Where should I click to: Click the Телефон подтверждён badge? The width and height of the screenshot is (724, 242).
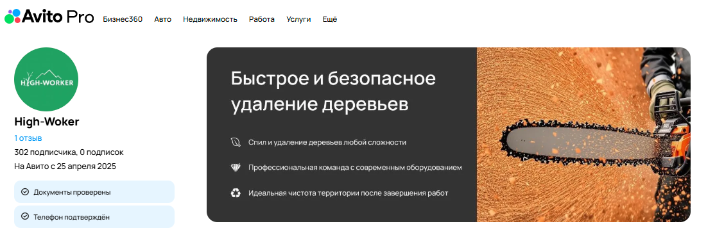94,216
